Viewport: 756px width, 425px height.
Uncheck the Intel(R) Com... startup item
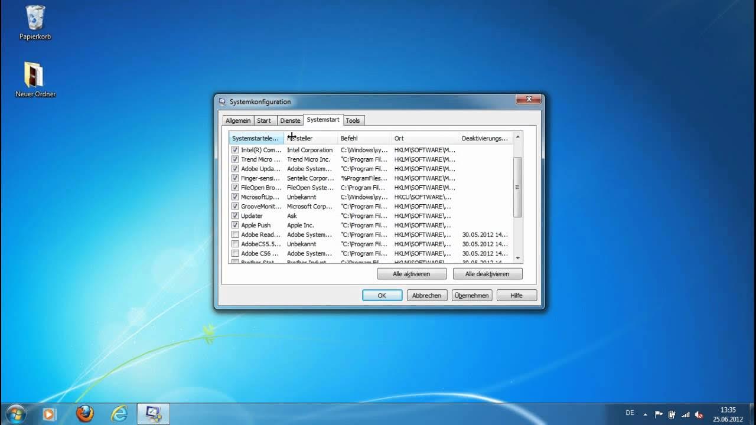point(235,150)
